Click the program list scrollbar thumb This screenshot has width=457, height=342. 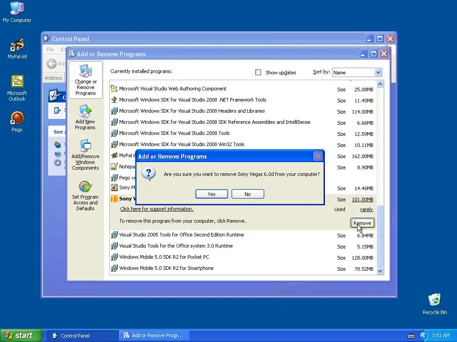pyautogui.click(x=380, y=236)
